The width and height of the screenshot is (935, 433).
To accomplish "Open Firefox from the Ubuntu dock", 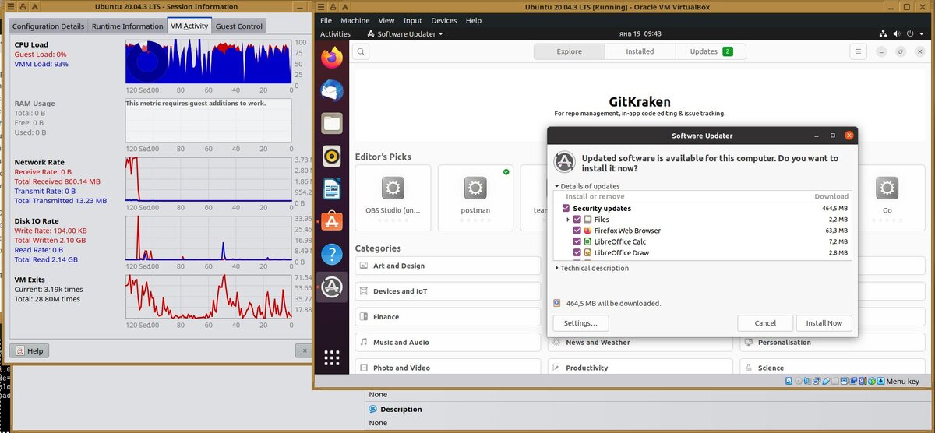I will [x=332, y=57].
